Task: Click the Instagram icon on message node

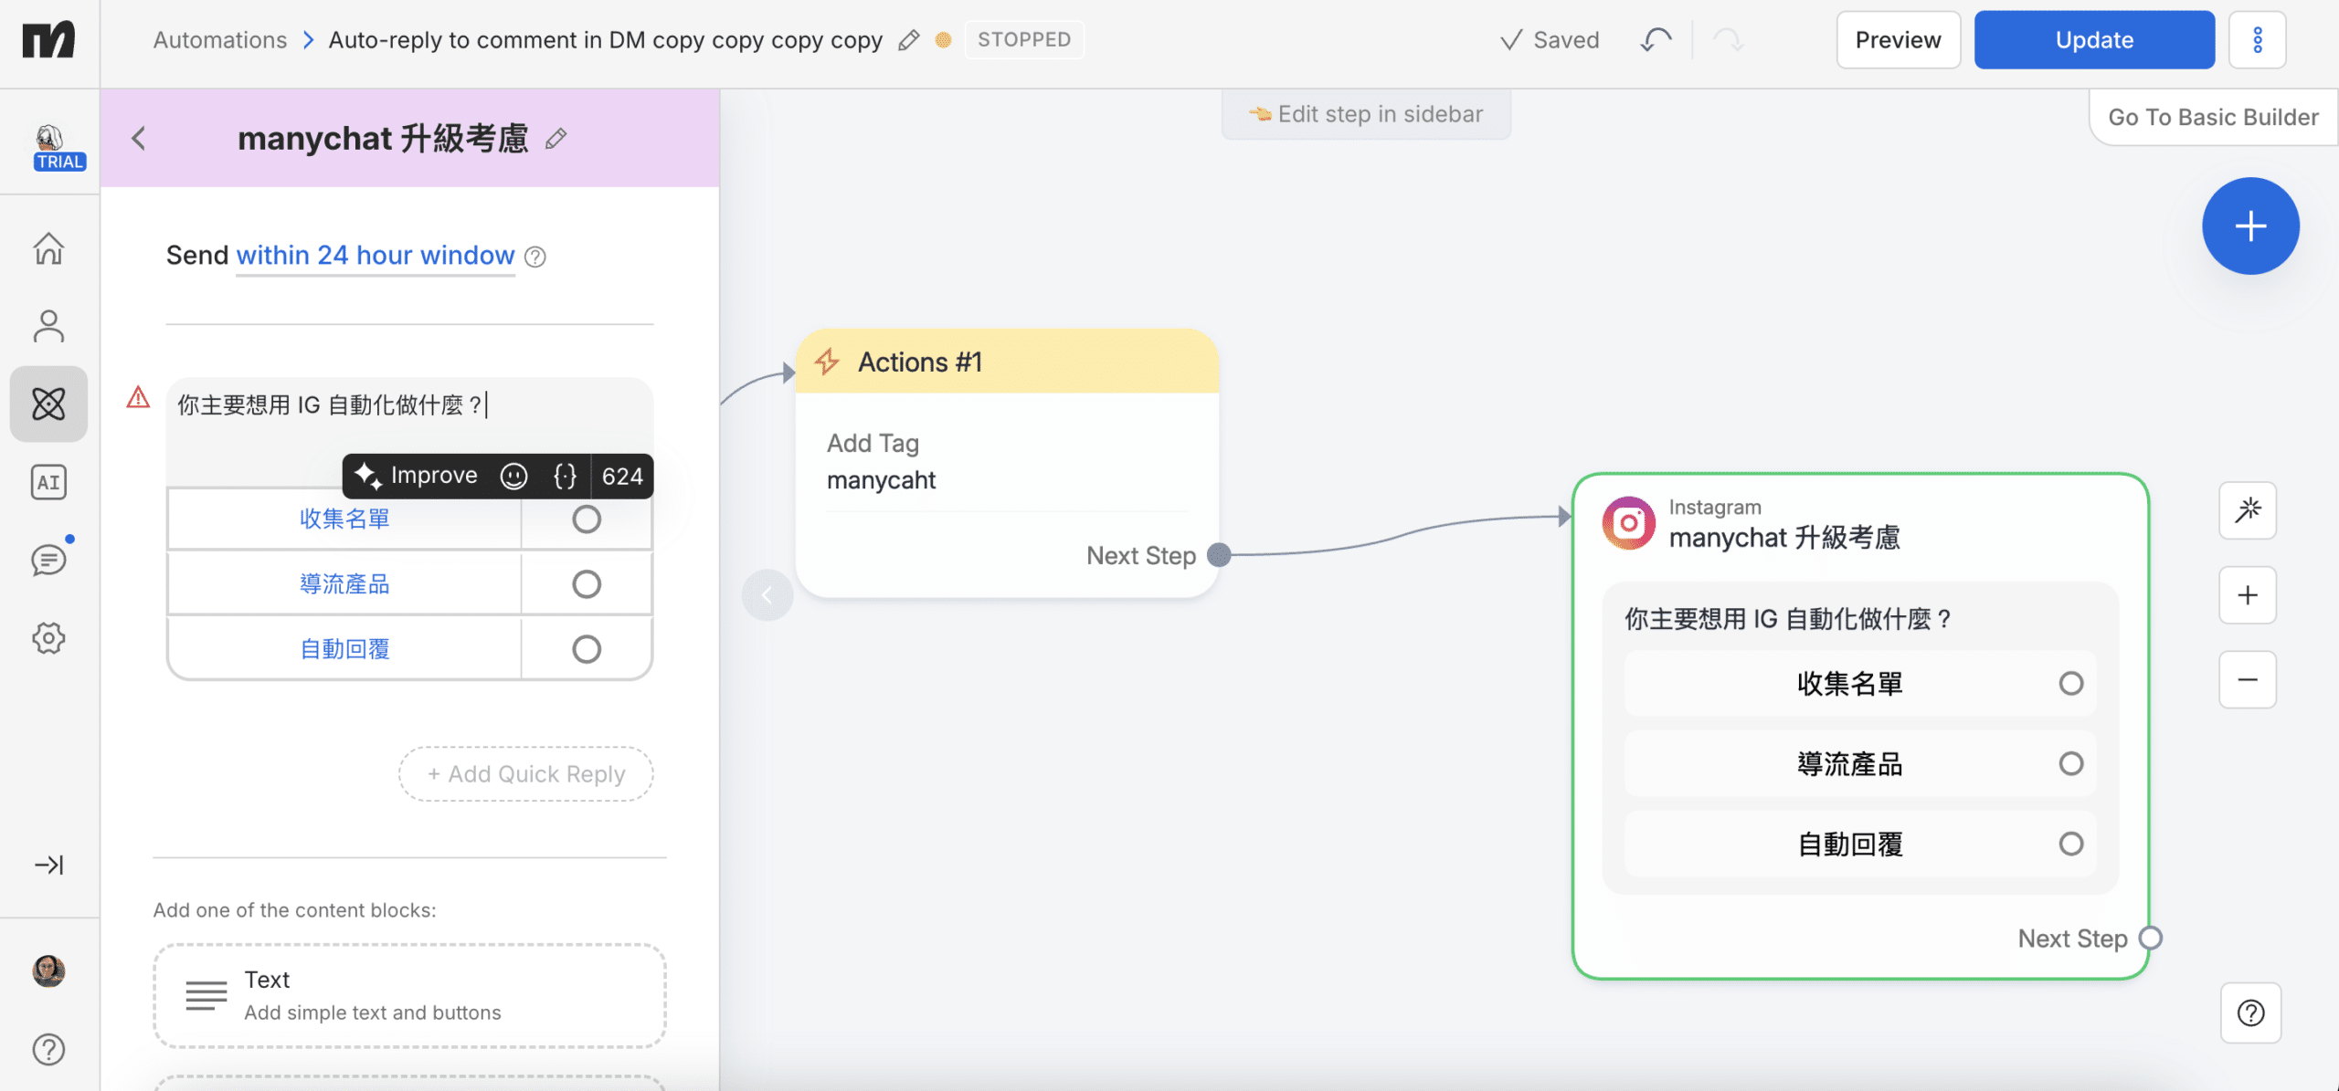Action: point(1628,523)
